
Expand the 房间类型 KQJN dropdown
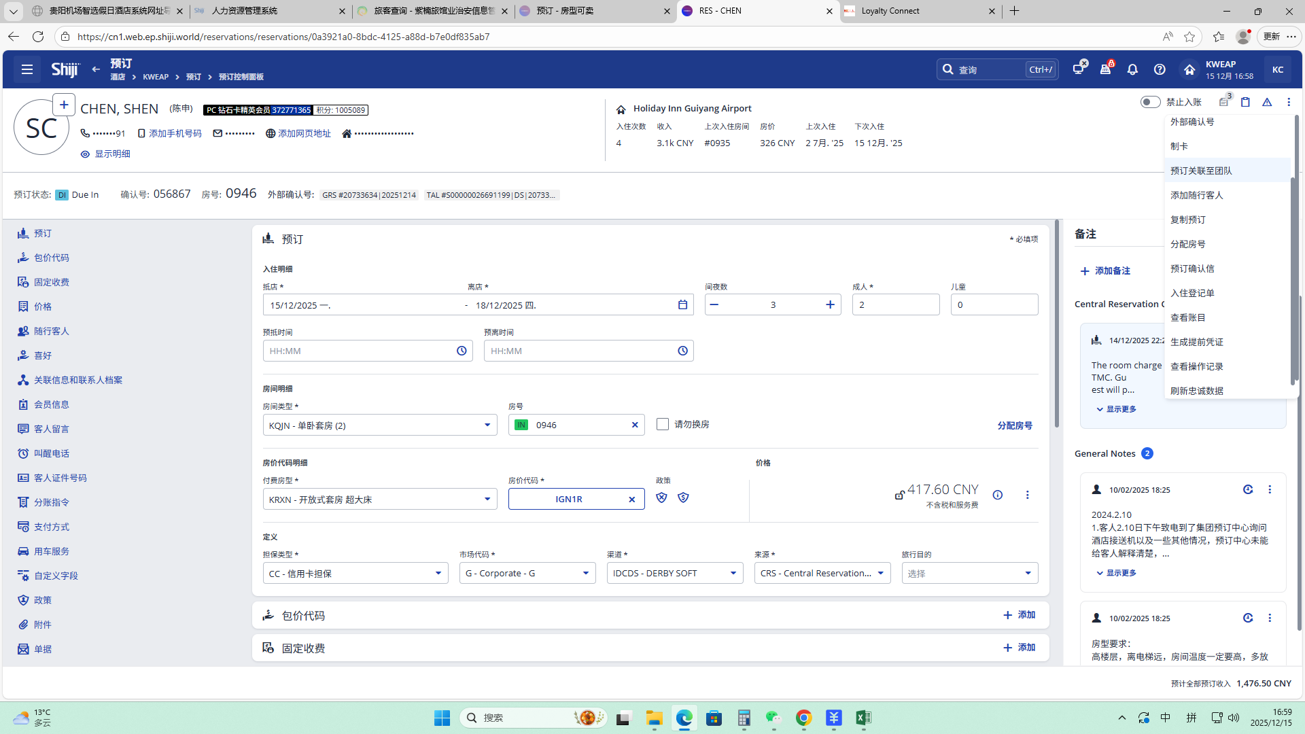[x=487, y=425]
